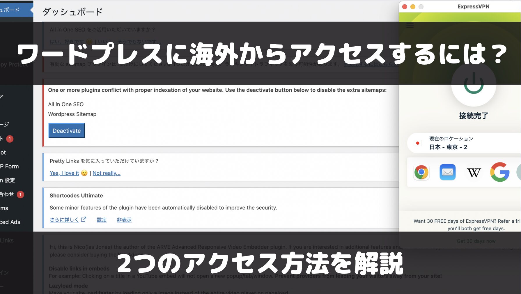Click the 接続完了 status text
Image resolution: width=521 pixels, height=294 pixels.
click(x=474, y=116)
